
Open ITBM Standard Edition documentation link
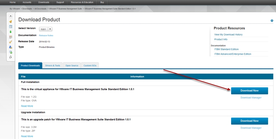click(226, 49)
